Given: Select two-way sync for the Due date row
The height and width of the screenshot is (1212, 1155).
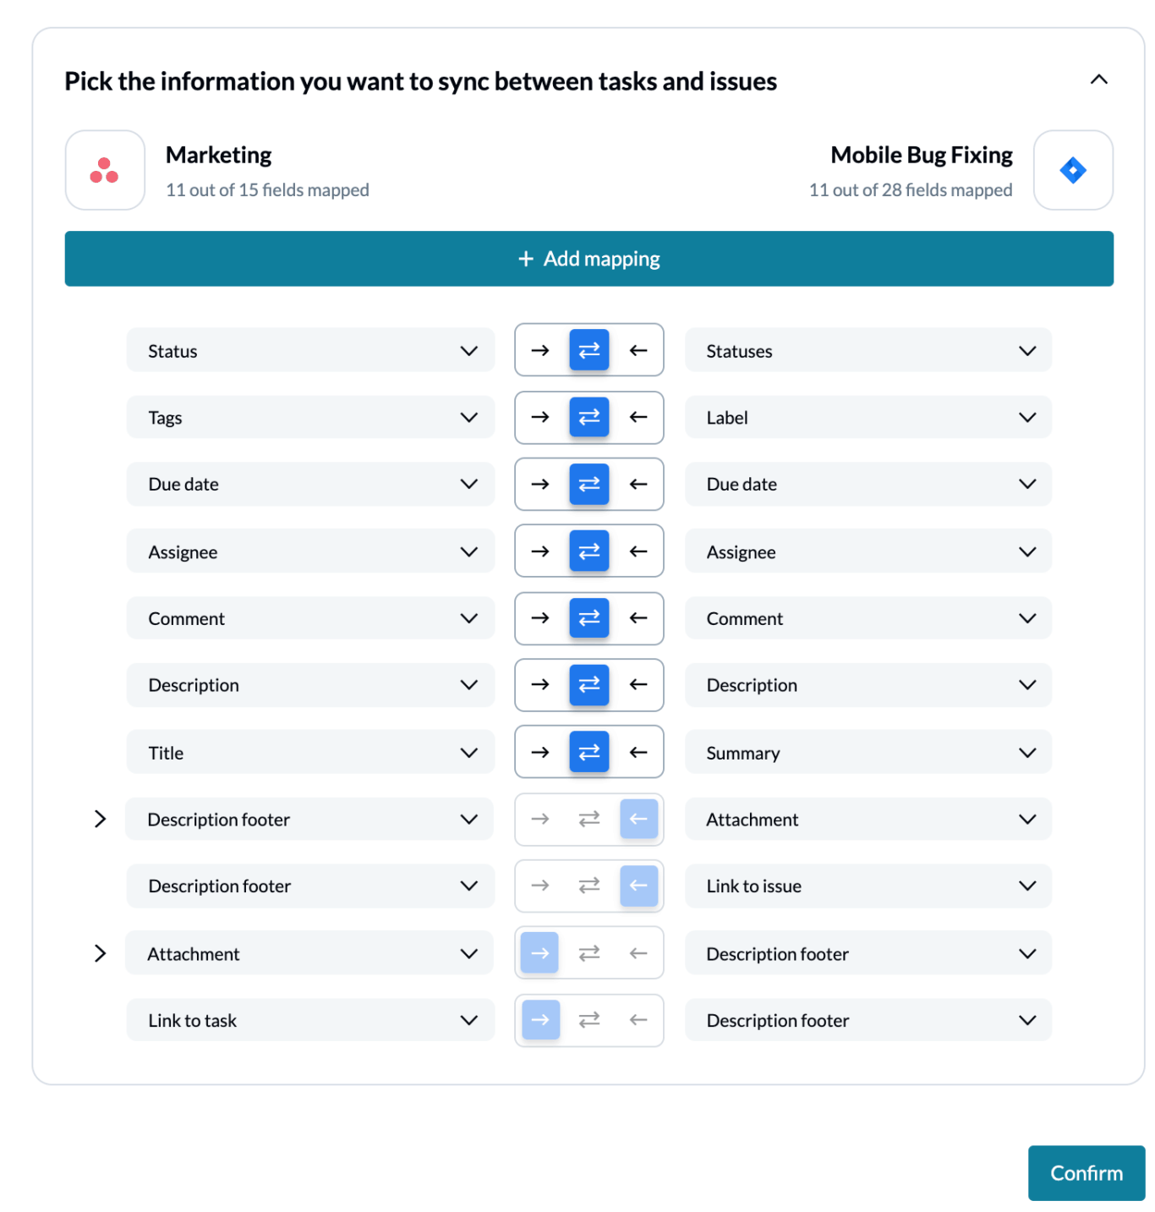Looking at the screenshot, I should (x=589, y=484).
